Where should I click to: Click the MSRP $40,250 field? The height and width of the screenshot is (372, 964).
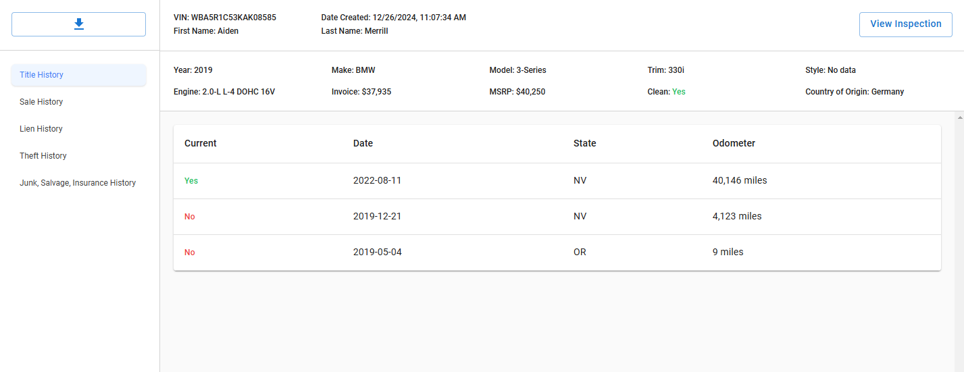coord(517,92)
